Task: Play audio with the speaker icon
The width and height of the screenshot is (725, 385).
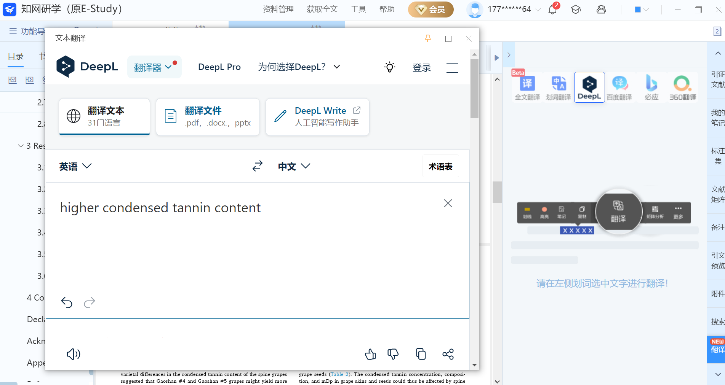Action: pyautogui.click(x=73, y=354)
